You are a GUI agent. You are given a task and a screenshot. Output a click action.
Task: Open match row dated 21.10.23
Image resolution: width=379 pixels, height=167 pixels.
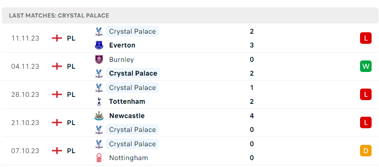[x=190, y=123]
